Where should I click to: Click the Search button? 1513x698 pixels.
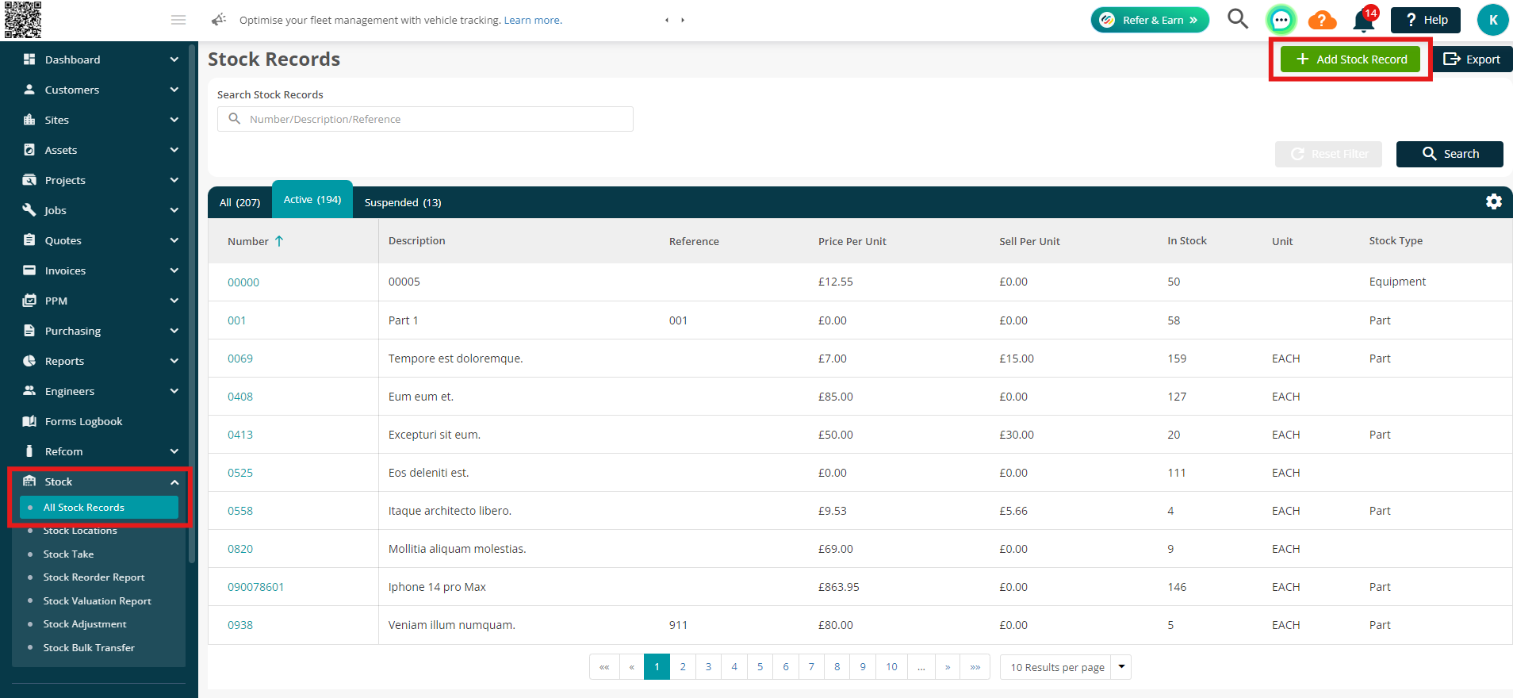[1450, 154]
